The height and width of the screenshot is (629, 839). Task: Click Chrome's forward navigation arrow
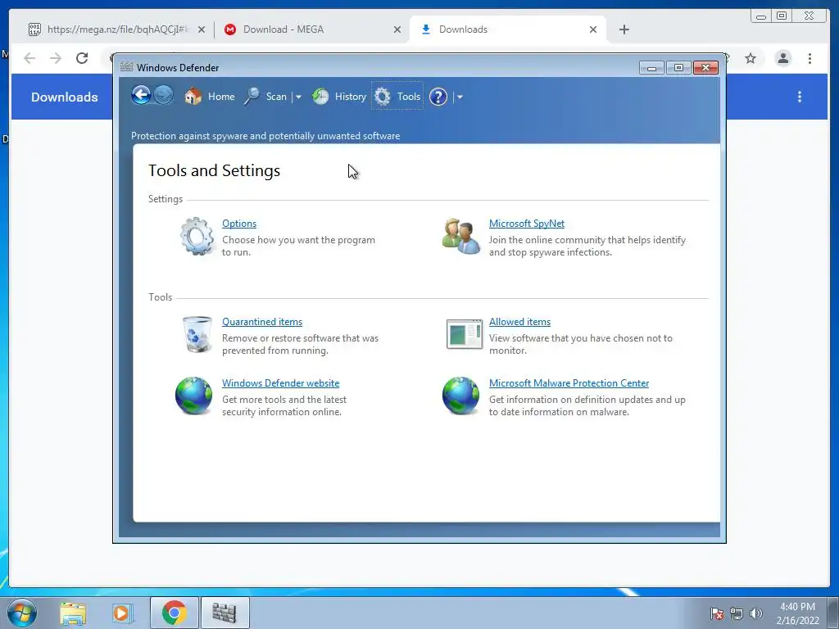pyautogui.click(x=56, y=58)
